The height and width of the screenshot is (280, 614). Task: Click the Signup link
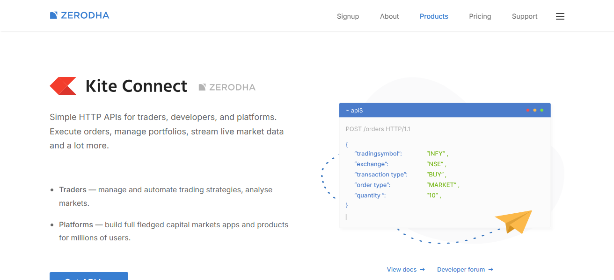click(348, 16)
